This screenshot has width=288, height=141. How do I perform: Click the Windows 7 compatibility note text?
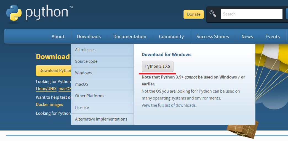[193, 81]
